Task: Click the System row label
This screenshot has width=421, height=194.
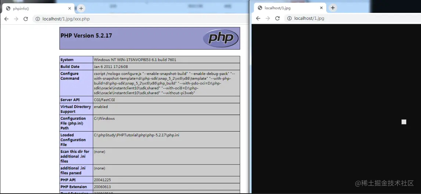Action: point(67,60)
